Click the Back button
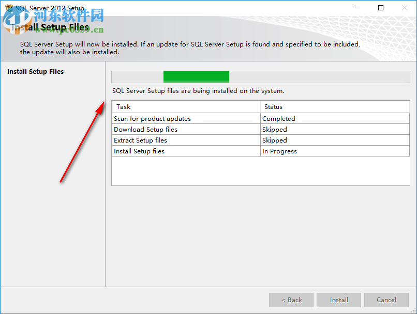 291,300
